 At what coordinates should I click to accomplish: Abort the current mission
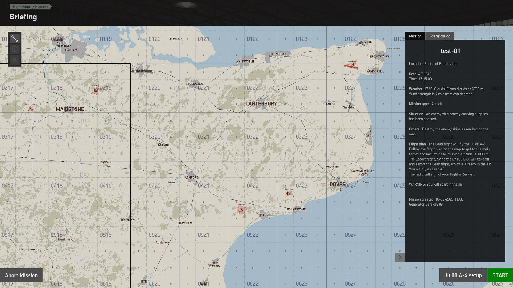point(21,275)
